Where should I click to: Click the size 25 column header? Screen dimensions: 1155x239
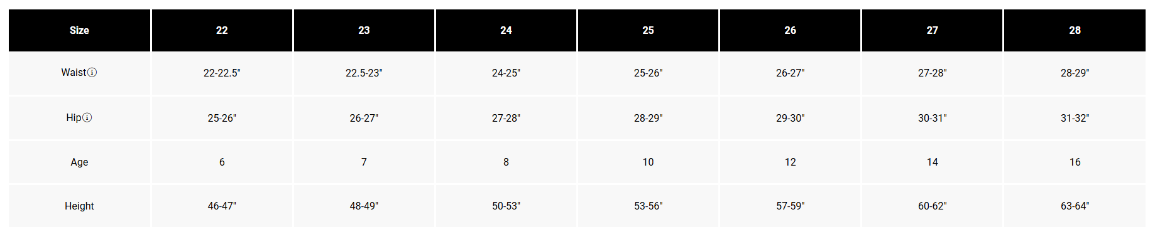coord(648,30)
